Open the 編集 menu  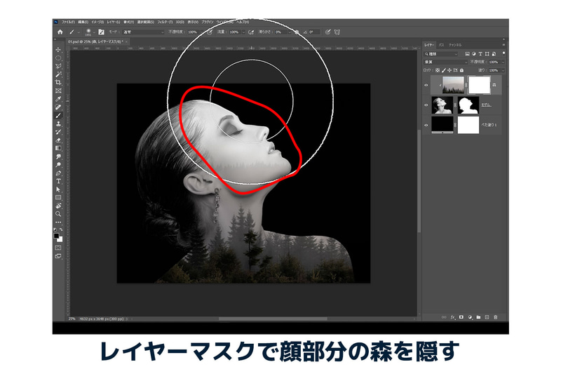tap(83, 22)
